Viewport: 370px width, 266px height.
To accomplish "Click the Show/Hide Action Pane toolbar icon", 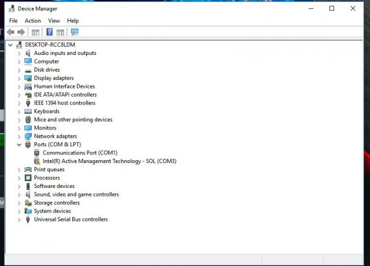I will tap(60, 32).
